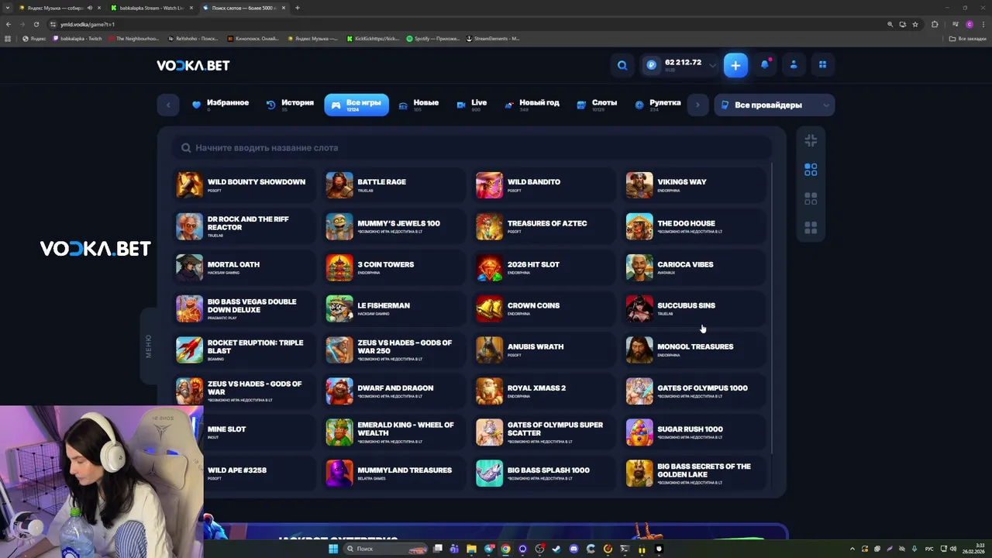This screenshot has height=558, width=992.
Task: Open Vikings Way game icon
Action: [639, 185]
